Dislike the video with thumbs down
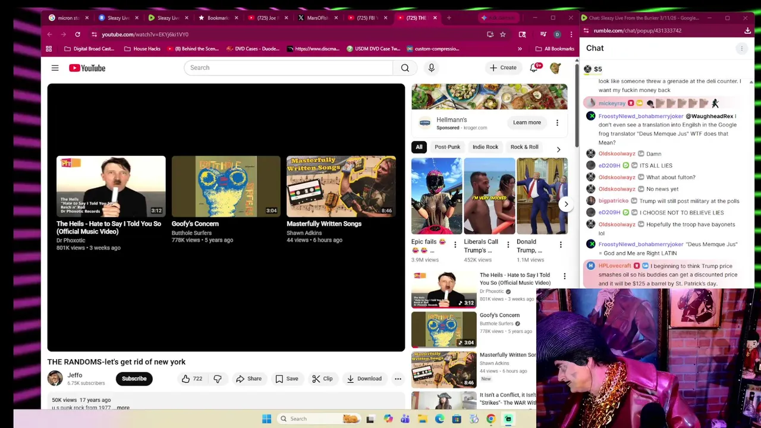 (x=218, y=379)
